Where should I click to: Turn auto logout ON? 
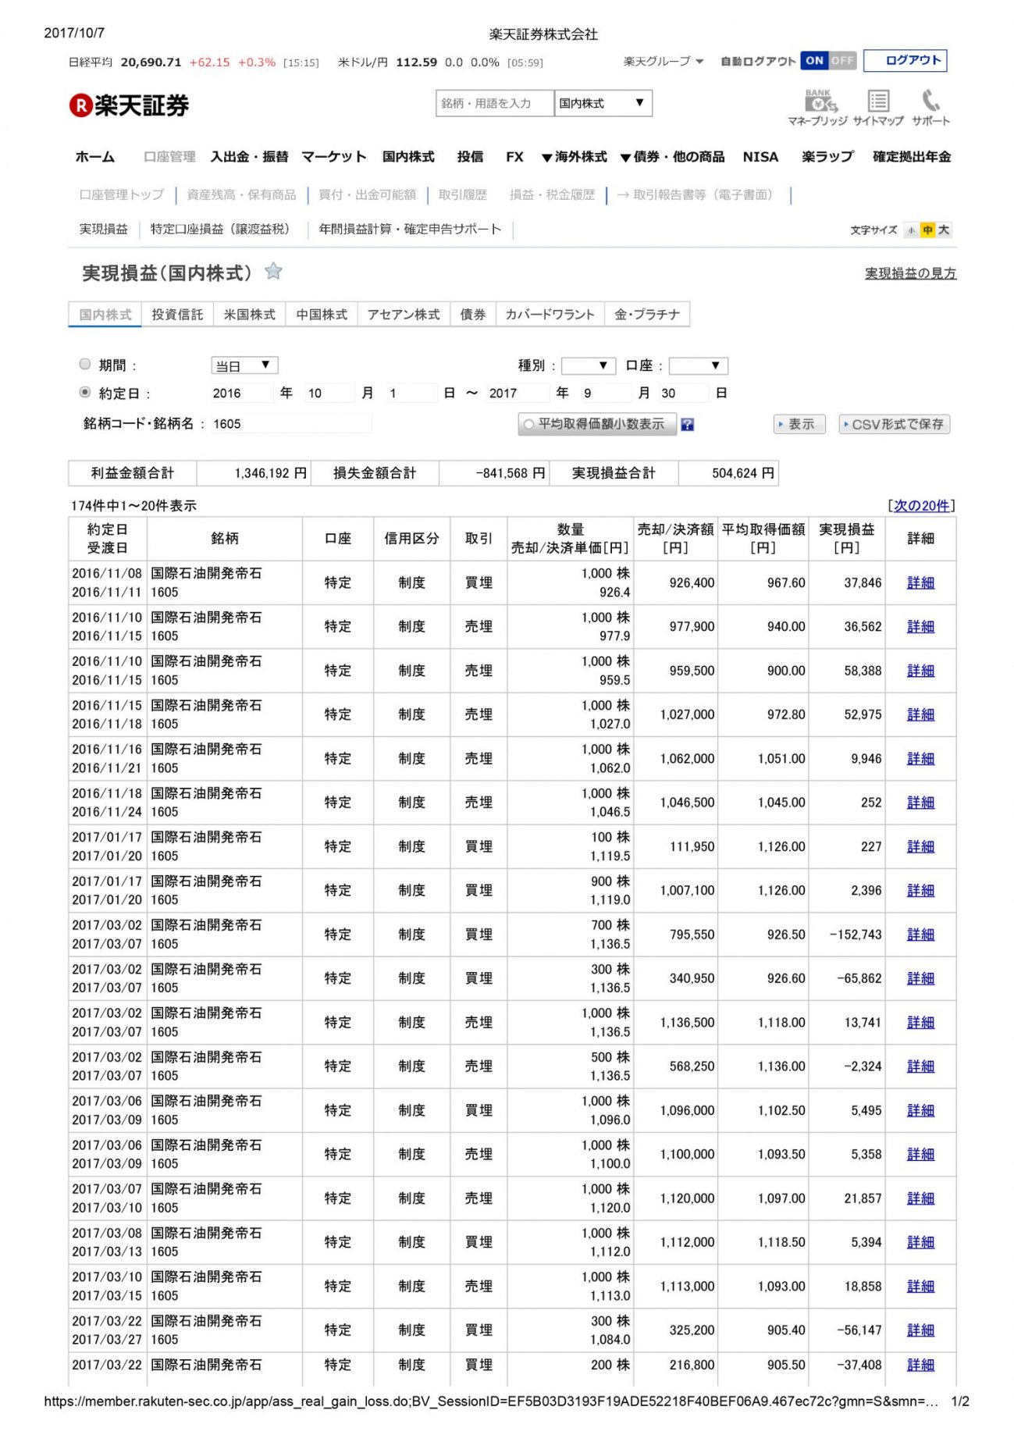(x=814, y=60)
